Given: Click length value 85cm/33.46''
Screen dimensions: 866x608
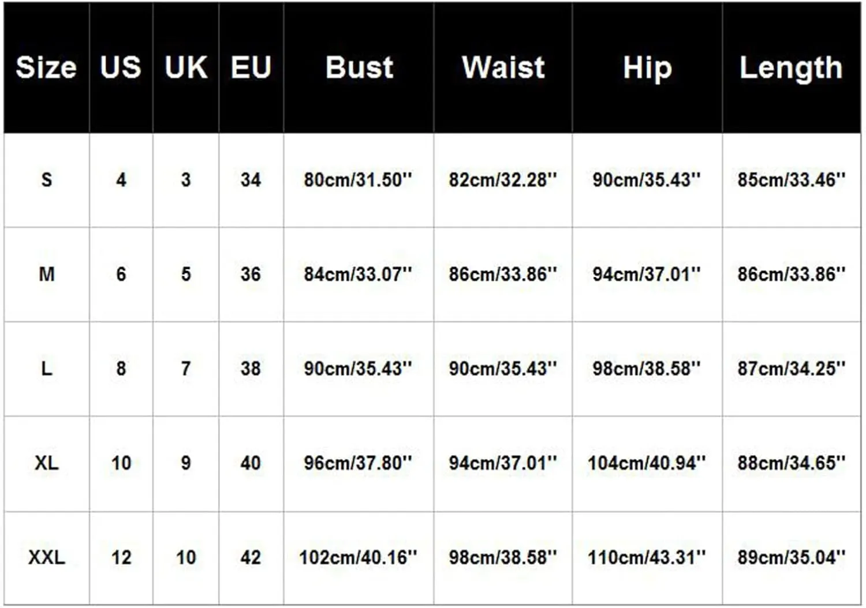Looking at the screenshot, I should [x=792, y=180].
